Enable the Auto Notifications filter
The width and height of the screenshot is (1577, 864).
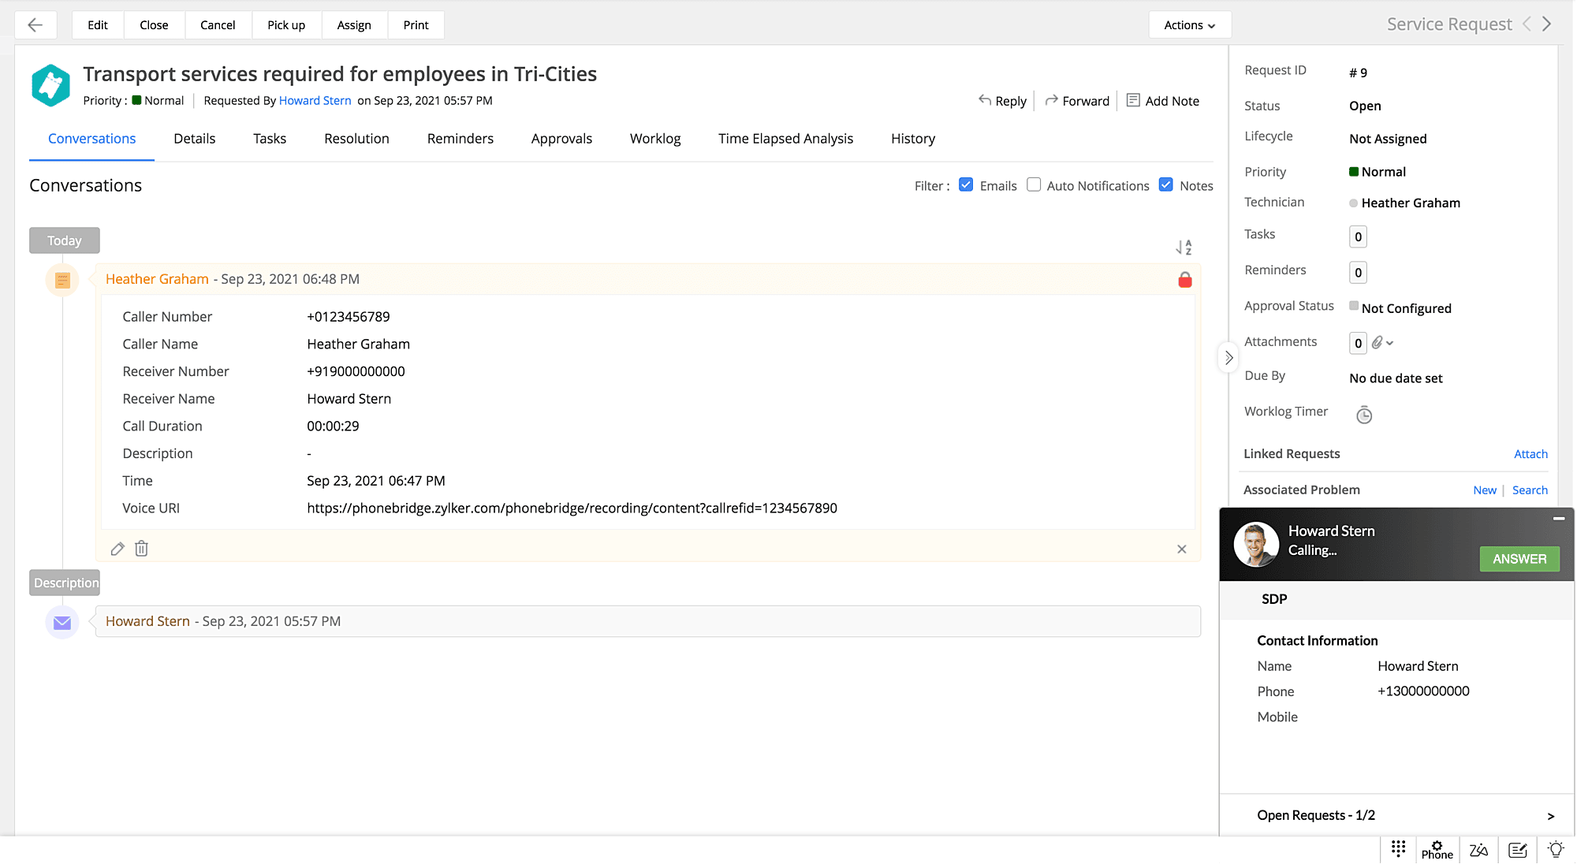[x=1034, y=185]
